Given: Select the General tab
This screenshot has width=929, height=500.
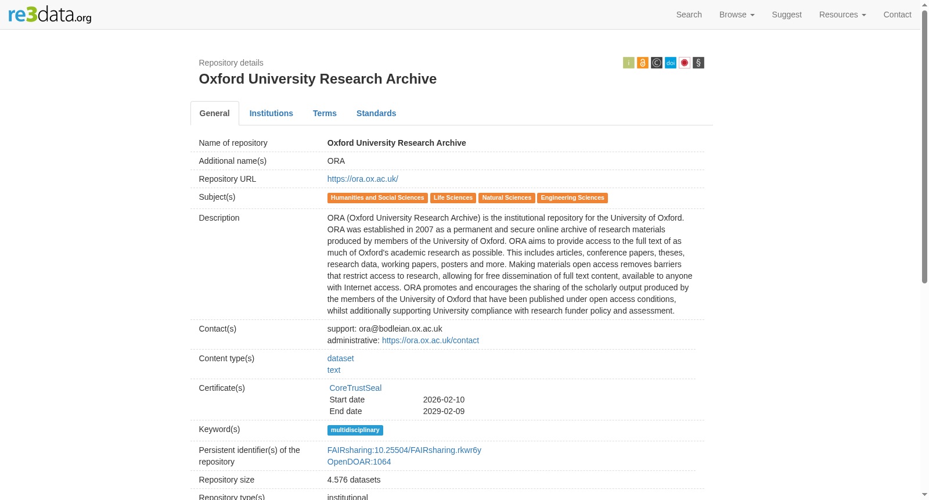Looking at the screenshot, I should (x=215, y=113).
